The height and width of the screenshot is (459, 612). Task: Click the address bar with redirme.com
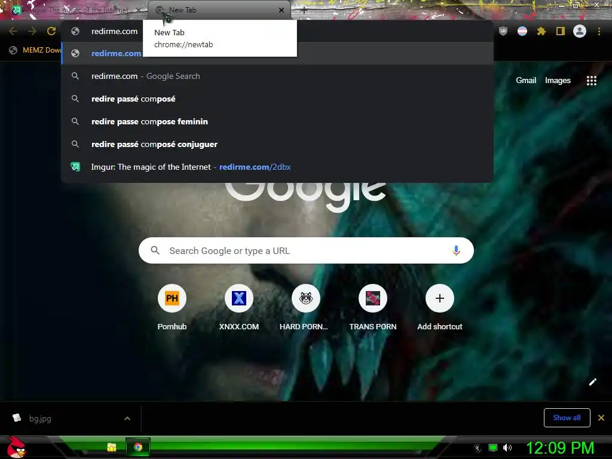(x=277, y=31)
